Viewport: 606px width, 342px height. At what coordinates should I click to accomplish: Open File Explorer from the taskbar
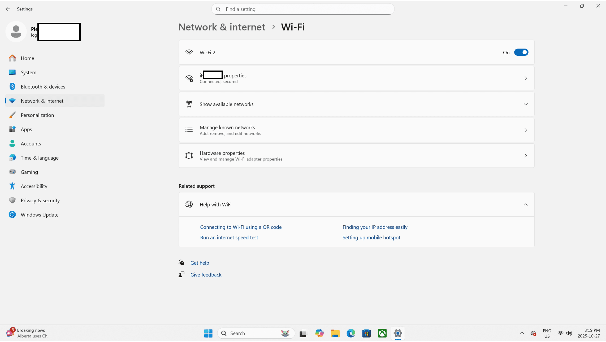(x=335, y=333)
